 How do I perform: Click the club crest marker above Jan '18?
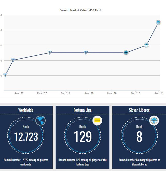coord(86,53)
